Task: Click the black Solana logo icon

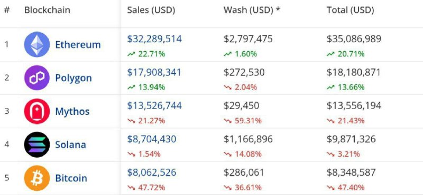Action: point(37,144)
